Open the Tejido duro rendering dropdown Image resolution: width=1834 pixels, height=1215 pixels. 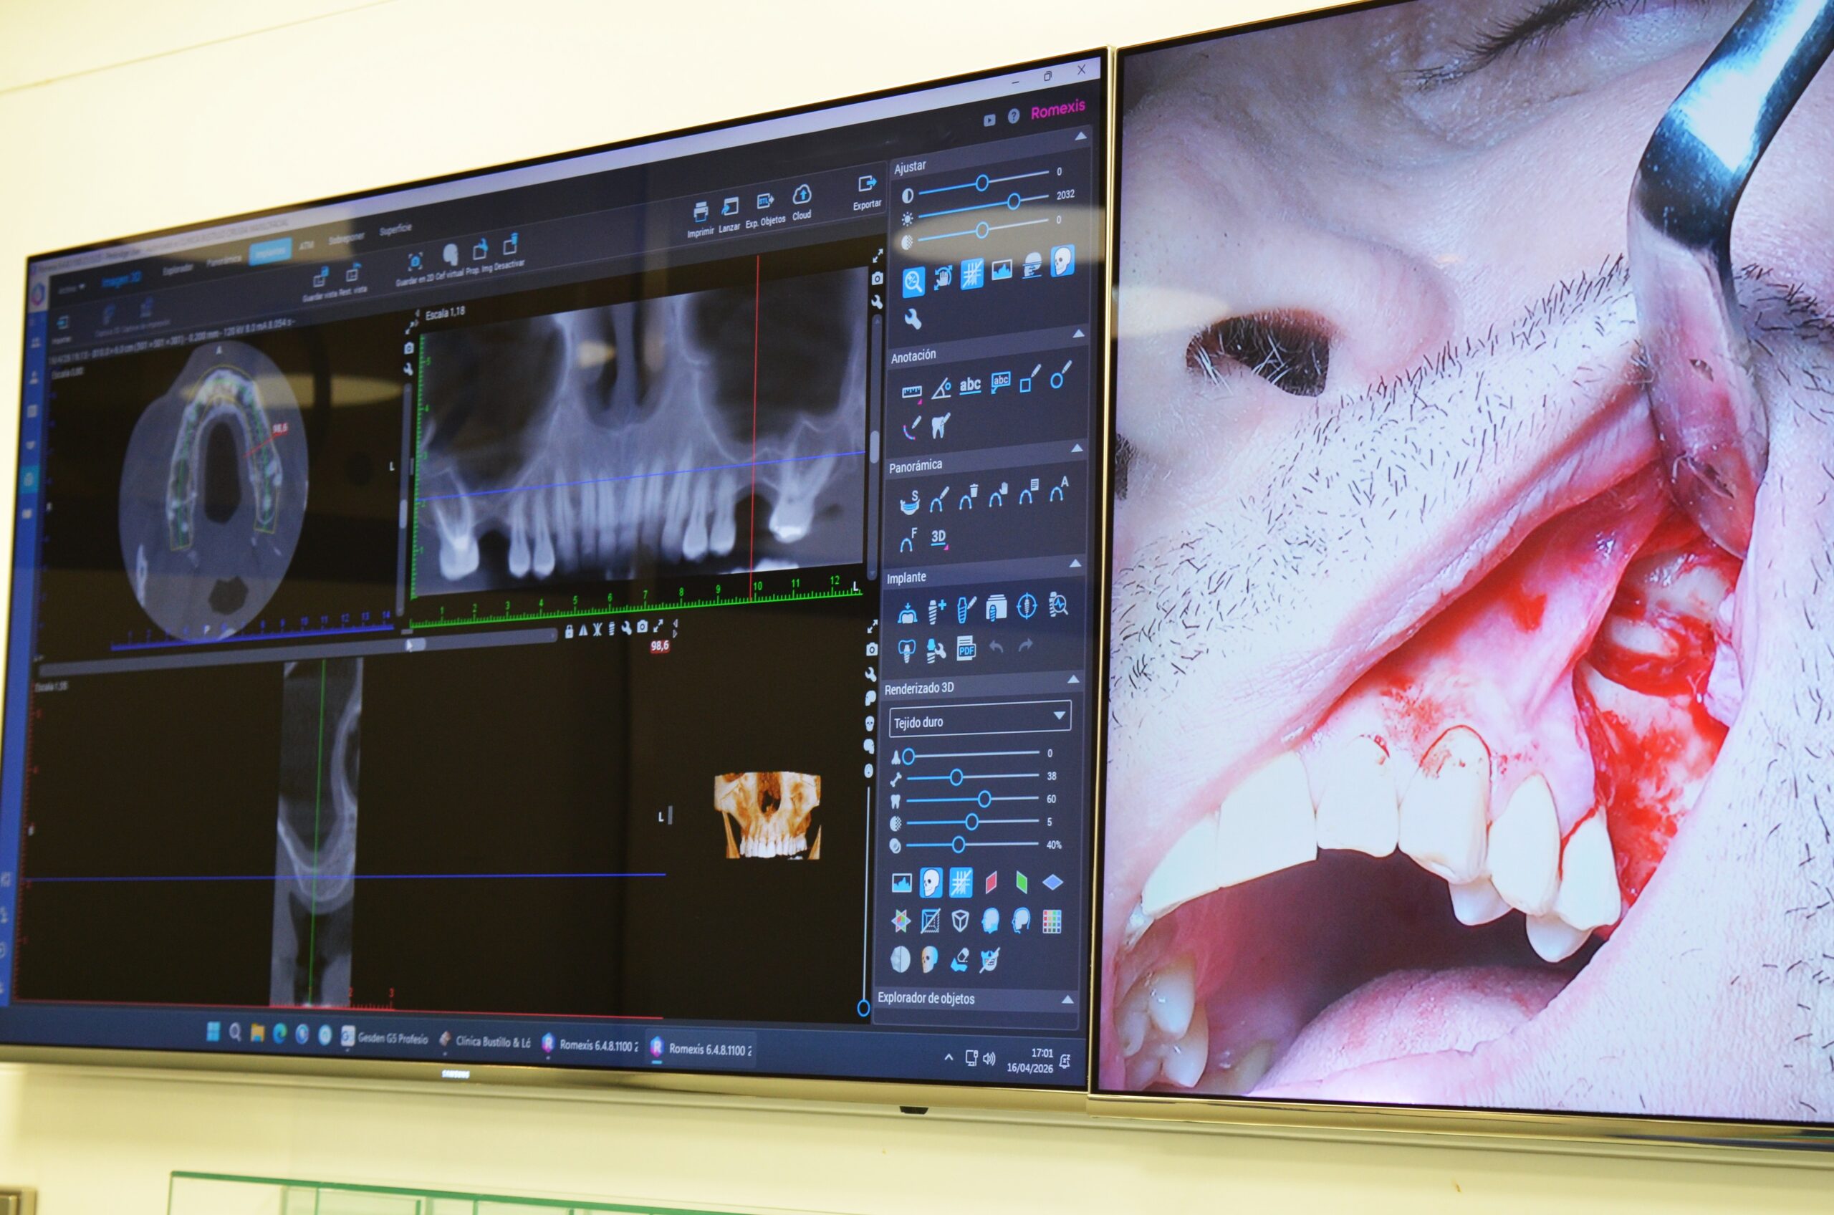click(979, 720)
